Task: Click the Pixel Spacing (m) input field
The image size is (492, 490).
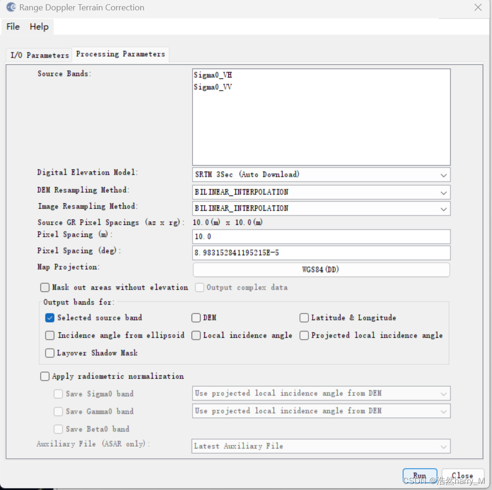Action: [321, 237]
